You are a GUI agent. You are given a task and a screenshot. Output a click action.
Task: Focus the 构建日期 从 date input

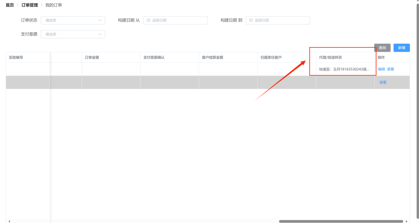(178, 21)
